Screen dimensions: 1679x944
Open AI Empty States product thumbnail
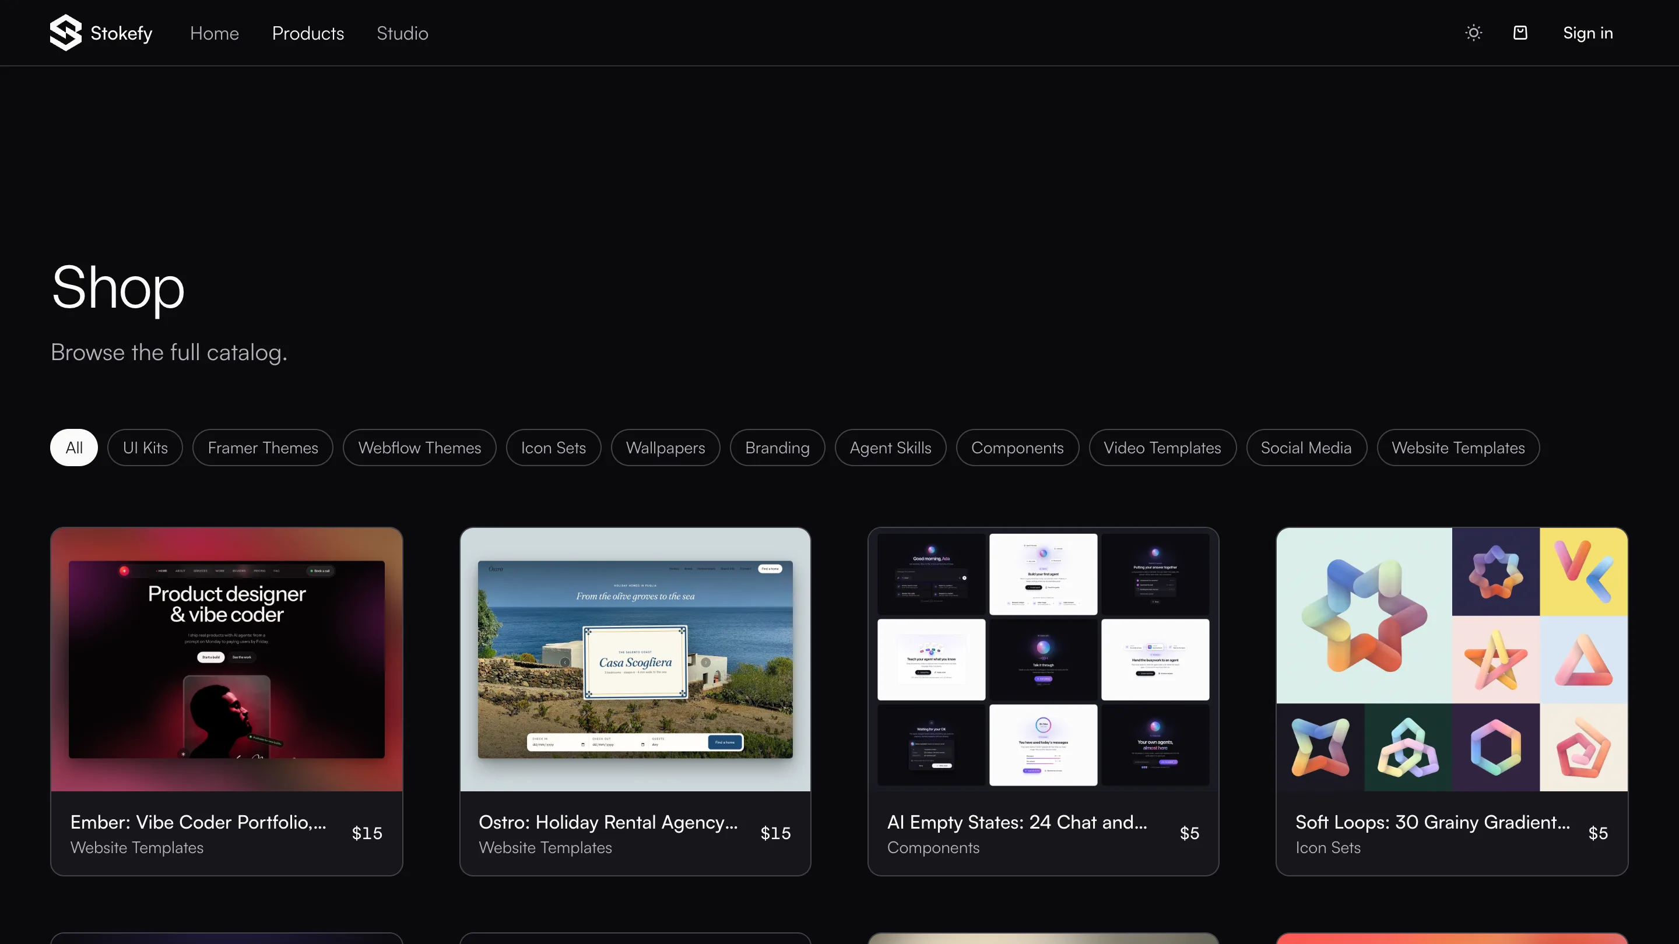pos(1044,659)
